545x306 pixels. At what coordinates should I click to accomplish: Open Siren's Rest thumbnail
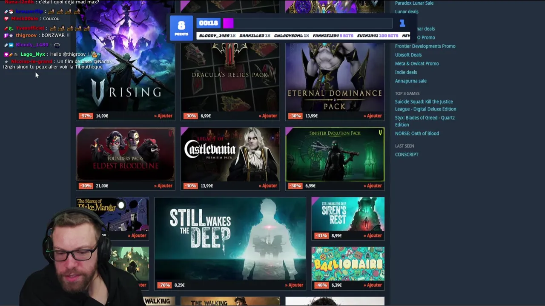(348, 214)
